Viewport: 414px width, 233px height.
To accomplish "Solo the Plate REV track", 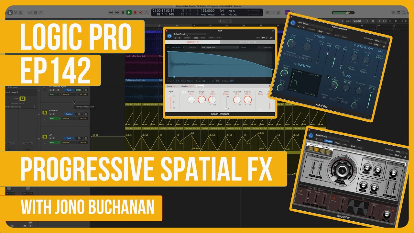I will (54, 114).
